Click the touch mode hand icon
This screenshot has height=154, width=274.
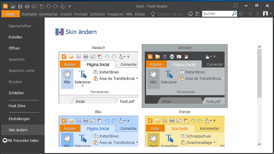pos(62,6)
